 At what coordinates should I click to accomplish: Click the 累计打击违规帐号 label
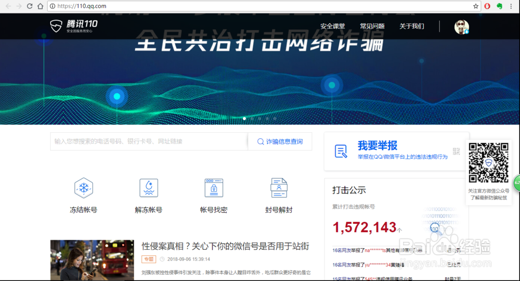(x=354, y=207)
